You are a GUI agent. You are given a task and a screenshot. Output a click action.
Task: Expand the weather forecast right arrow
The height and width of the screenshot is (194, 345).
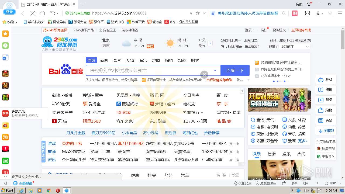coord(210,43)
